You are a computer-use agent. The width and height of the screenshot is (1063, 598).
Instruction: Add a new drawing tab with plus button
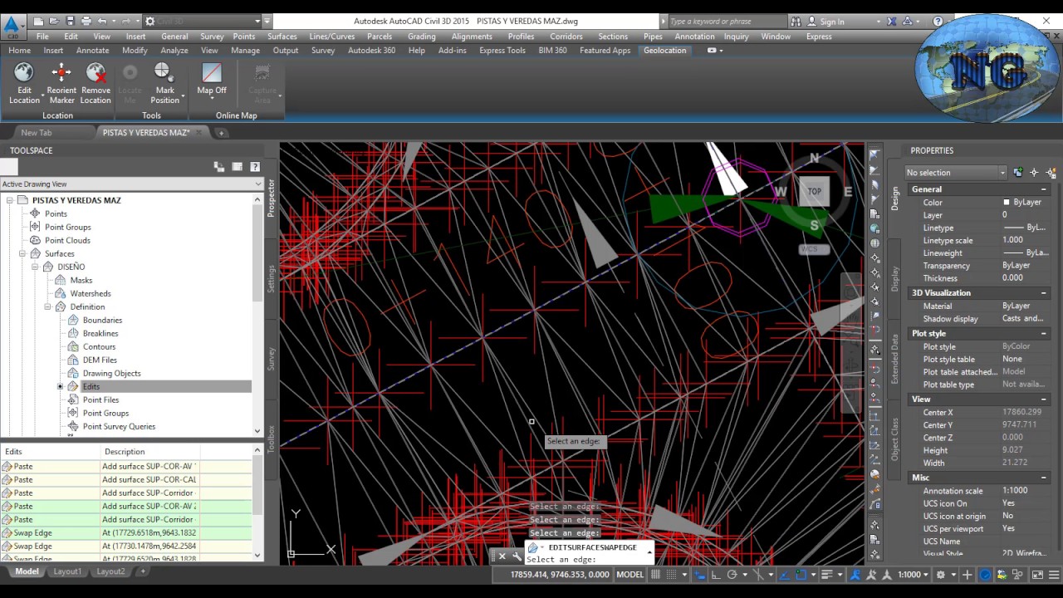222,133
